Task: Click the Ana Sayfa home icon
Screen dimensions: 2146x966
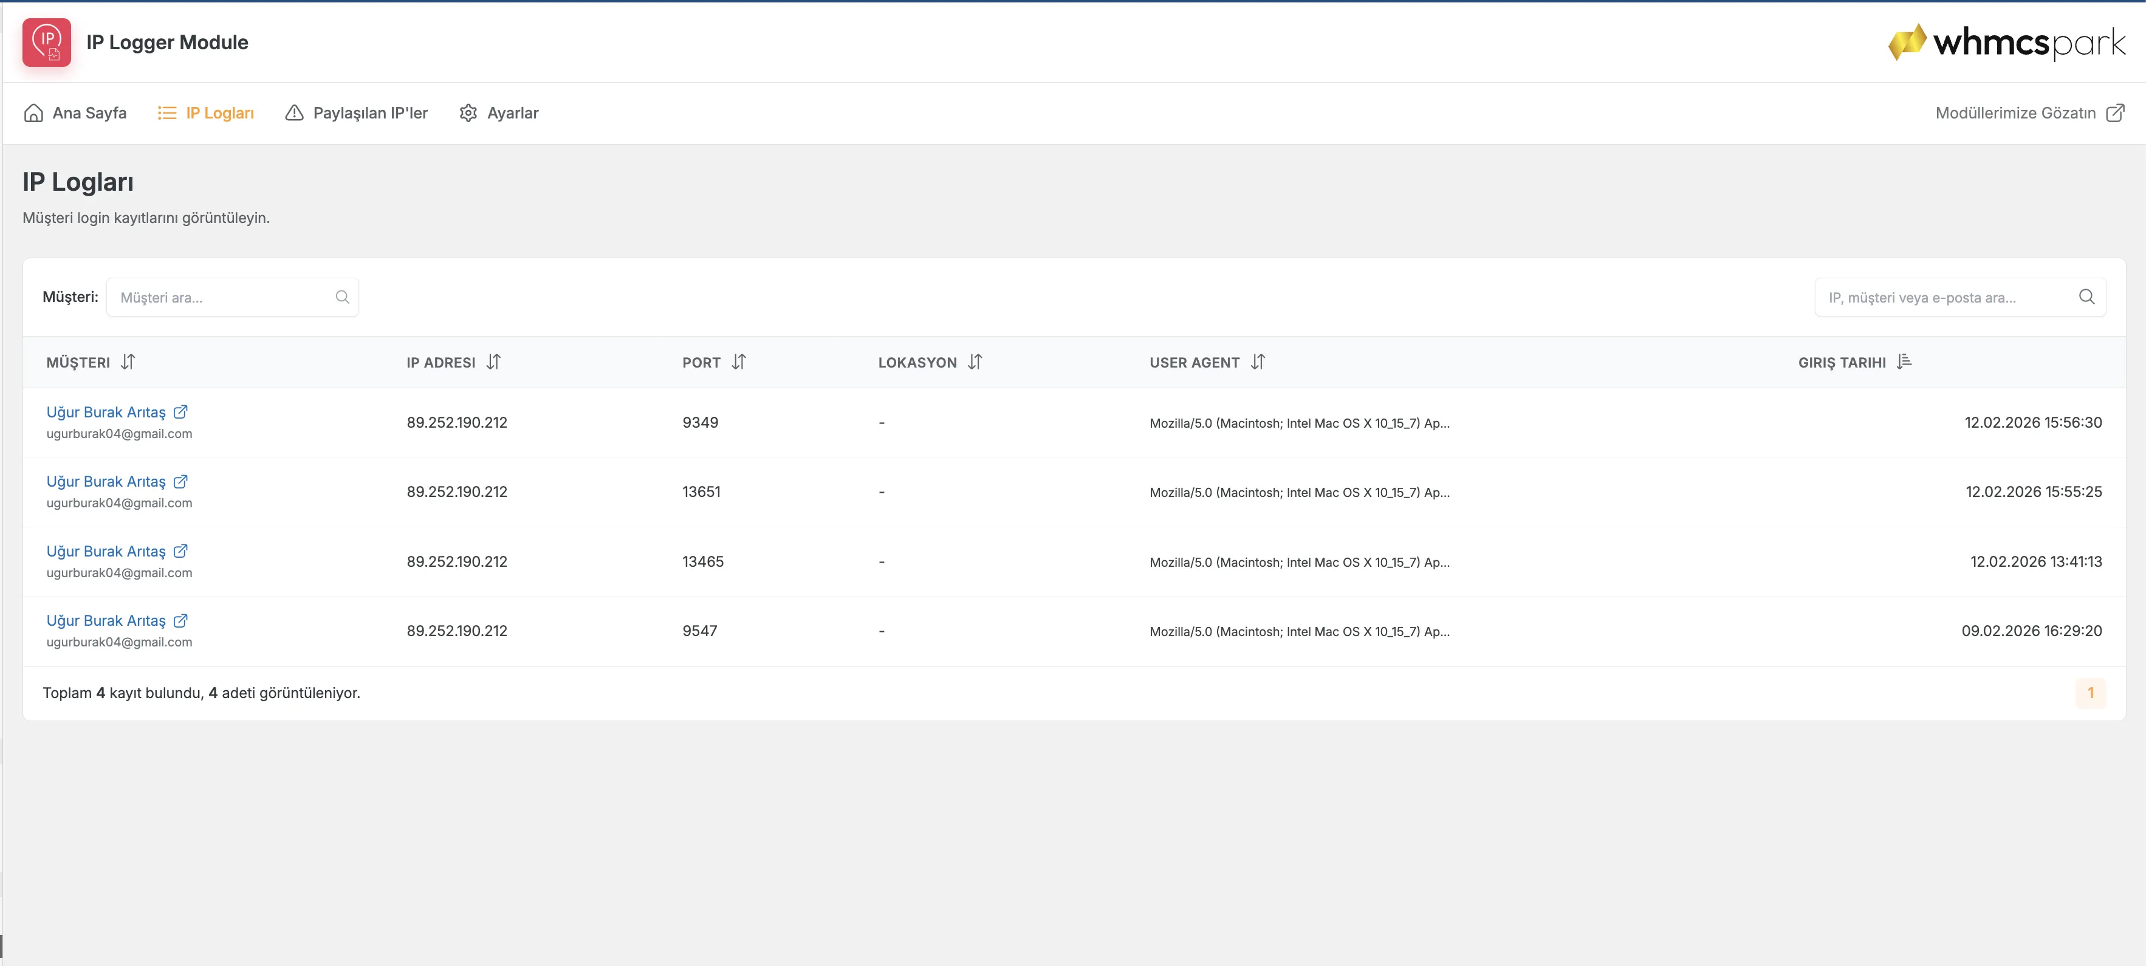Action: (x=33, y=113)
